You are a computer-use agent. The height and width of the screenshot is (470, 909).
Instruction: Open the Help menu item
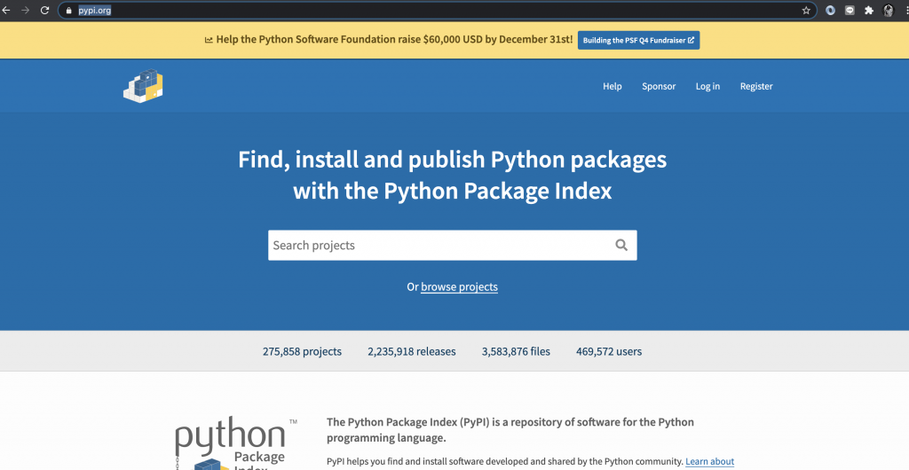(x=613, y=86)
